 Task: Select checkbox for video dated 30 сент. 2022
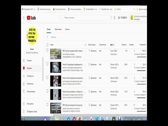click(x=47, y=64)
